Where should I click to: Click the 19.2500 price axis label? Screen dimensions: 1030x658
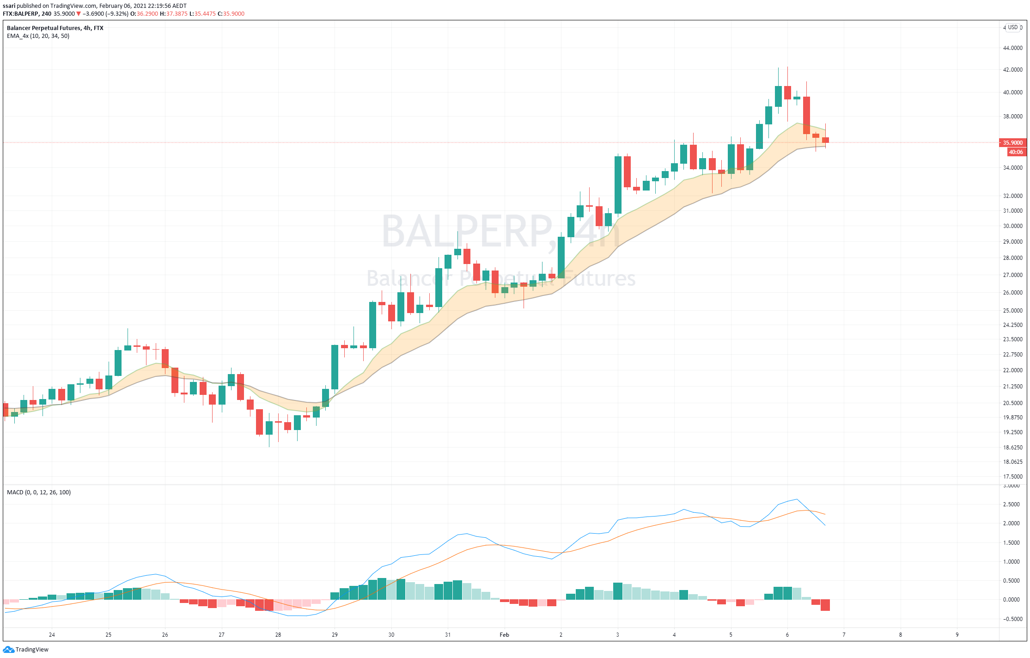(1012, 432)
